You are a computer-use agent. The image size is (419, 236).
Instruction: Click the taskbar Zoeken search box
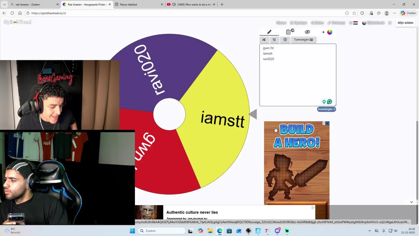click(x=162, y=231)
